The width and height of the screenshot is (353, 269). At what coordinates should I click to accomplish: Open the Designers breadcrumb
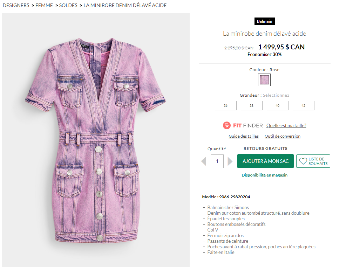[16, 5]
